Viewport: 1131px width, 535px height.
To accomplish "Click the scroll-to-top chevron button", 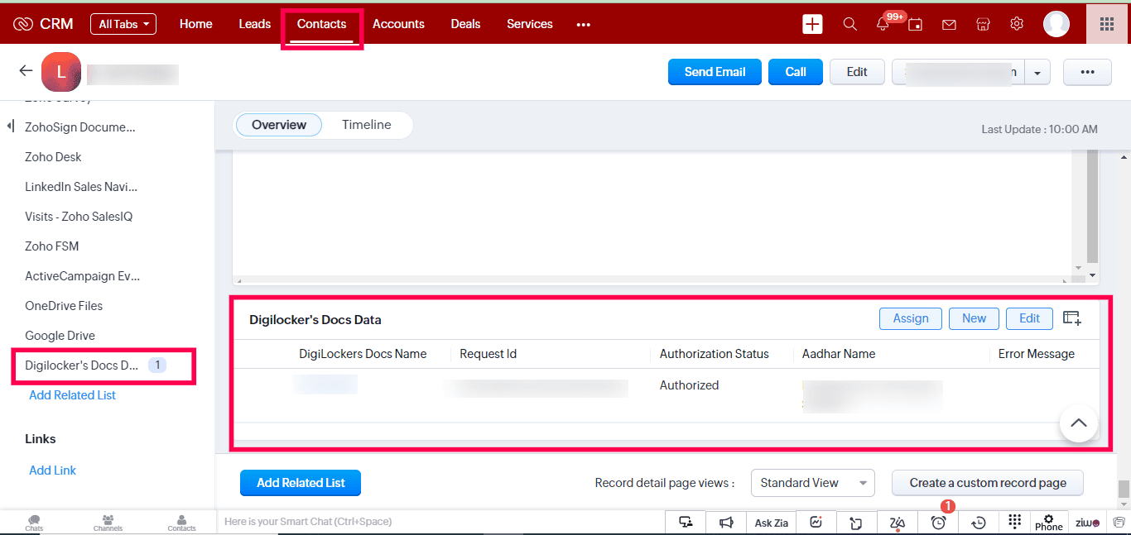I will pyautogui.click(x=1079, y=423).
